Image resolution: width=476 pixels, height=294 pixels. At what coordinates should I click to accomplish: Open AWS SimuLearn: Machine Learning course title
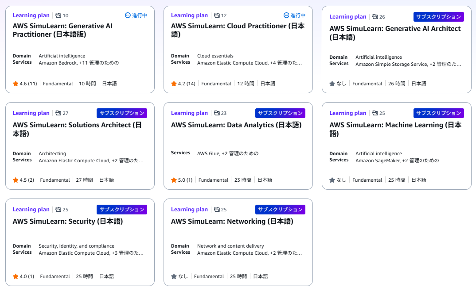click(395, 129)
